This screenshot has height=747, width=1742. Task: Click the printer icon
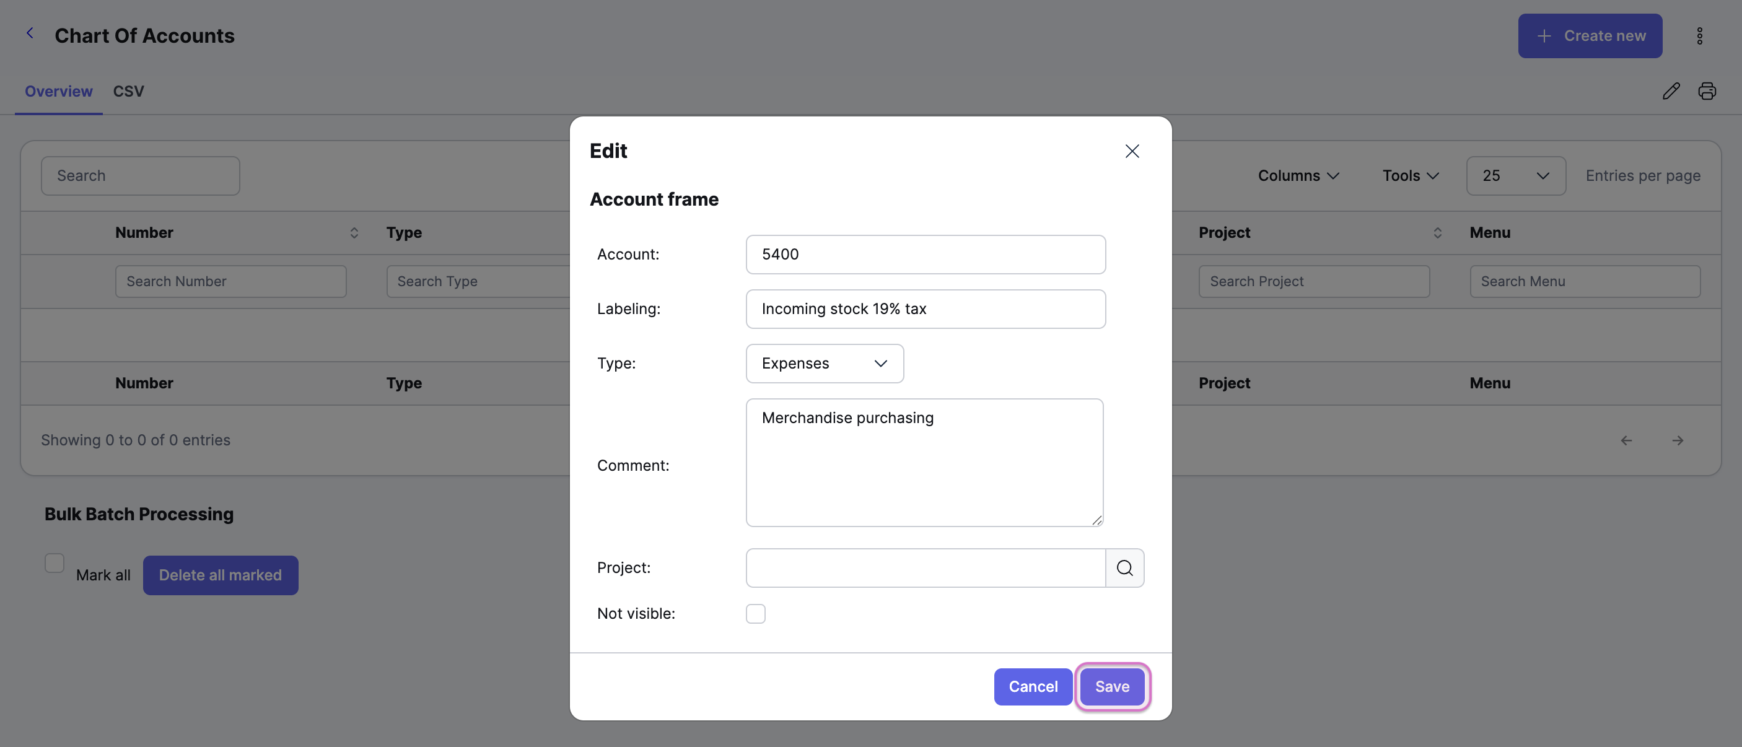tap(1707, 90)
